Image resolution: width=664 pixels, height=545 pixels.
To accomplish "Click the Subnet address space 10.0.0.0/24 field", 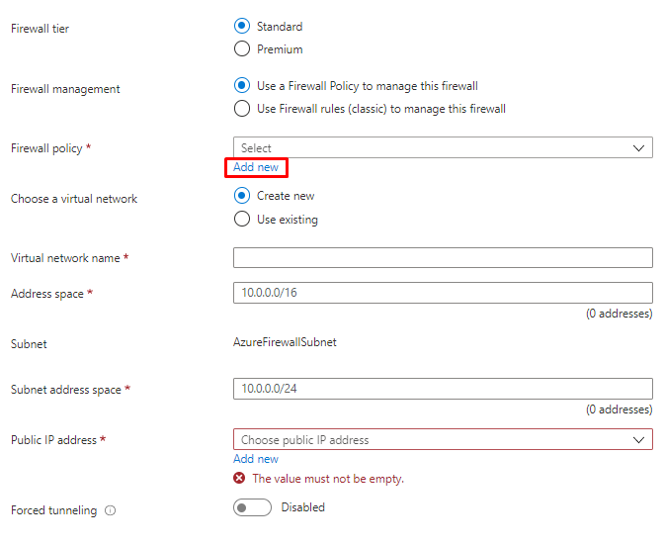I will click(x=443, y=389).
